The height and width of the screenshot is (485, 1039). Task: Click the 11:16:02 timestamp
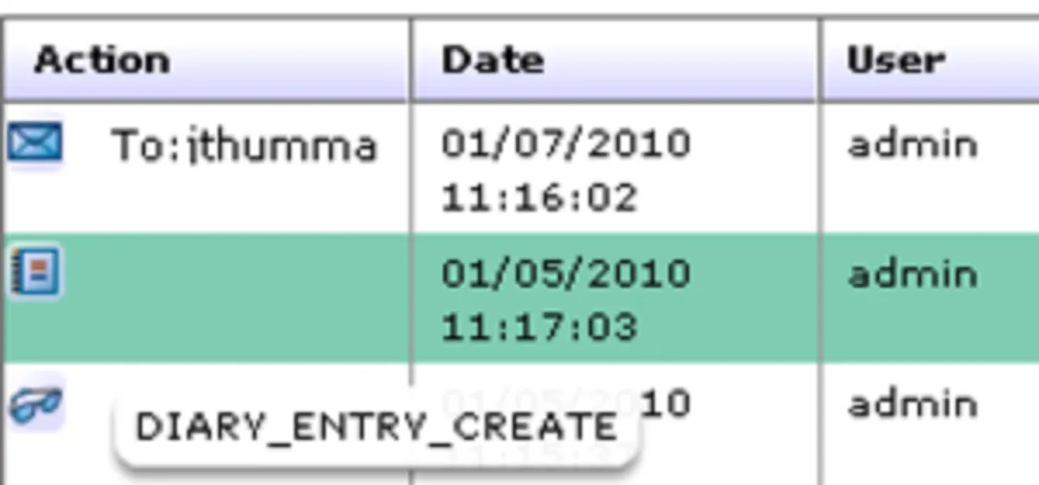coord(539,198)
